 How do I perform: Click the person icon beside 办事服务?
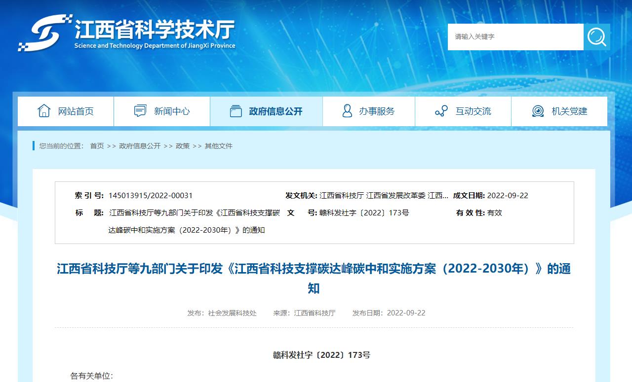(x=347, y=111)
